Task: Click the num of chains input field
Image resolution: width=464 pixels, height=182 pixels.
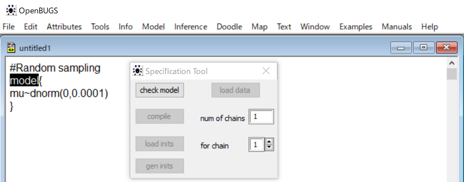Action: 261,117
